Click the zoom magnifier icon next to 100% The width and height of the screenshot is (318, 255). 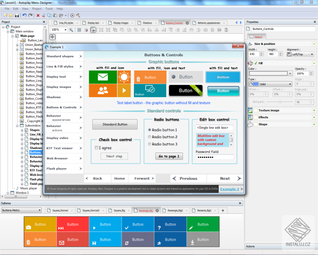pyautogui.click(x=71, y=29)
